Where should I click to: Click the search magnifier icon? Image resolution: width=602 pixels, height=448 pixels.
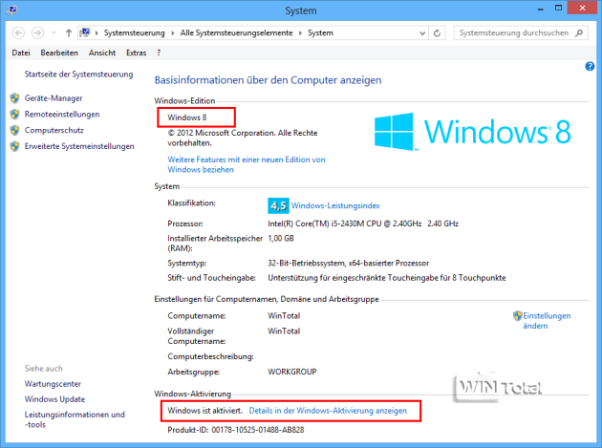tap(579, 33)
